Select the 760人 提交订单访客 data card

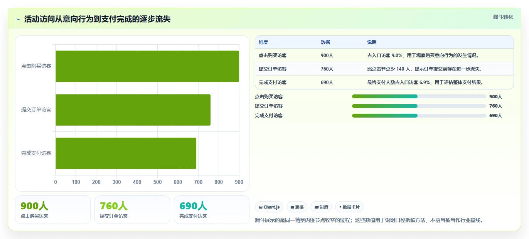click(x=132, y=210)
